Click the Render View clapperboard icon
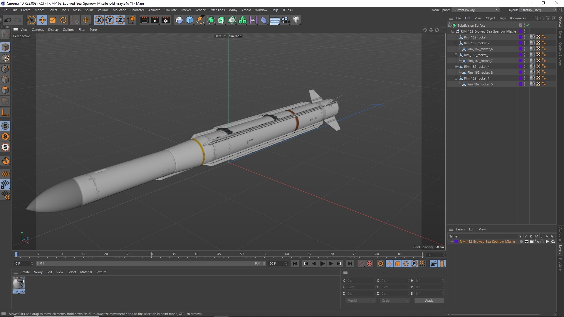 click(145, 20)
